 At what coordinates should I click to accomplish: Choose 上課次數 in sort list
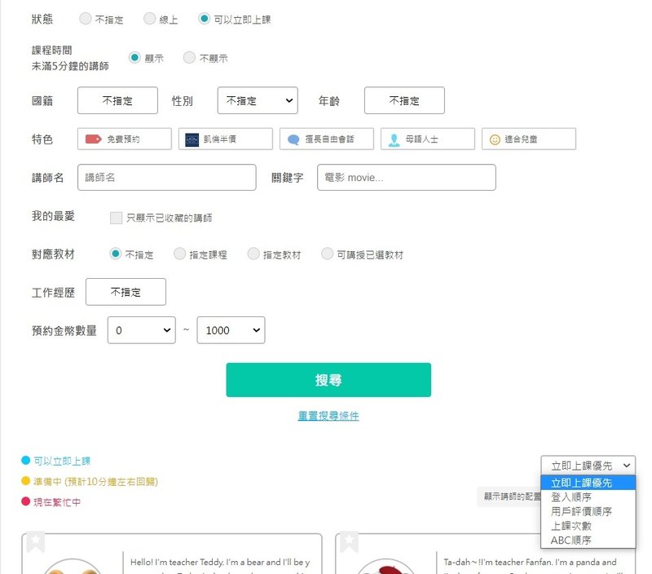click(x=588, y=526)
